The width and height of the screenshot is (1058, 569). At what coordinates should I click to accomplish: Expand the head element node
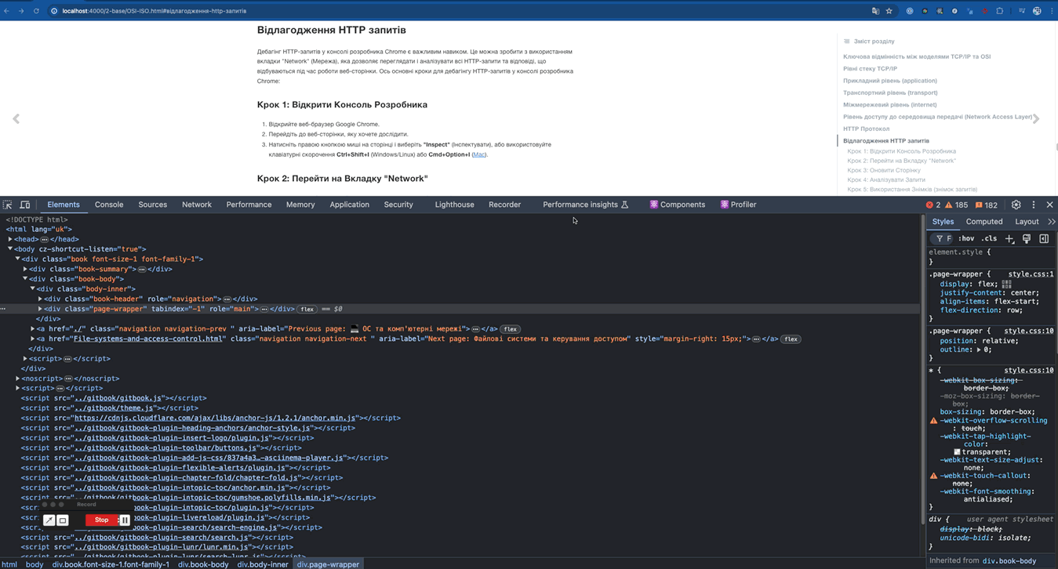10,239
